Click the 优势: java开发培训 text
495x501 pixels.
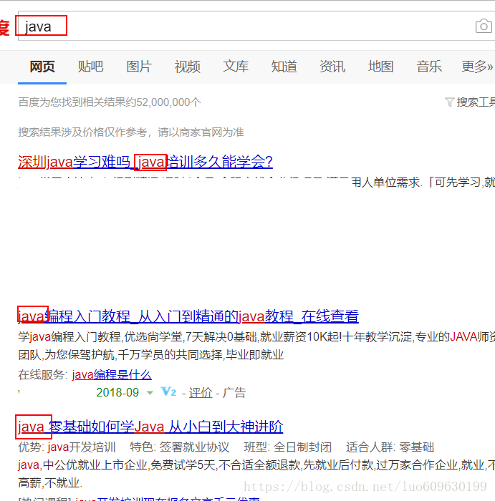67,447
